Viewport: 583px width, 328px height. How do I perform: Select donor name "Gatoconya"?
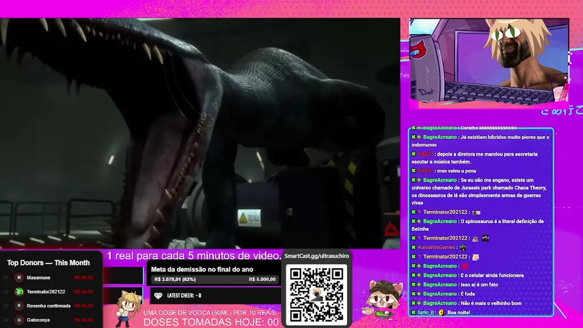click(38, 320)
